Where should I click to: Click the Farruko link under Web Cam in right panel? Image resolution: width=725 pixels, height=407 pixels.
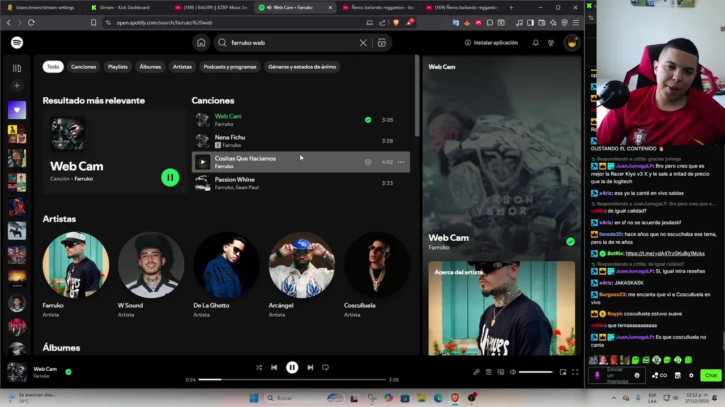coord(439,248)
